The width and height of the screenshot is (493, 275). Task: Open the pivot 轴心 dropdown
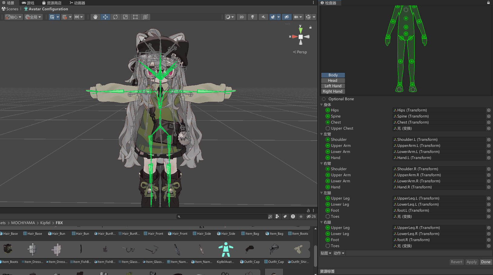(14, 17)
